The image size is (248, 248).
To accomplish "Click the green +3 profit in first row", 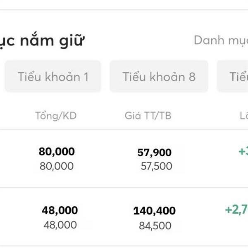I will (243, 151).
